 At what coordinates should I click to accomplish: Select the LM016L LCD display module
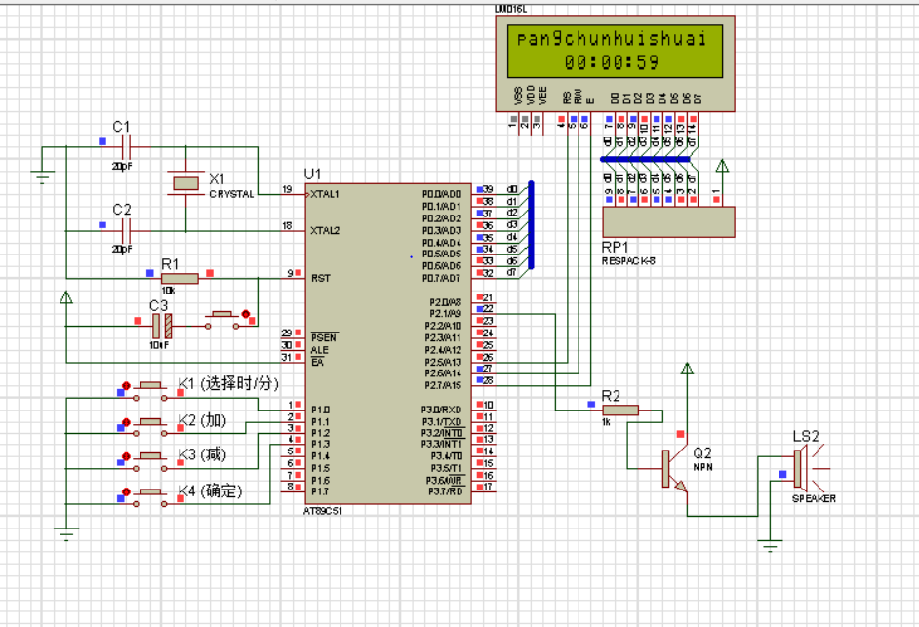(x=615, y=63)
